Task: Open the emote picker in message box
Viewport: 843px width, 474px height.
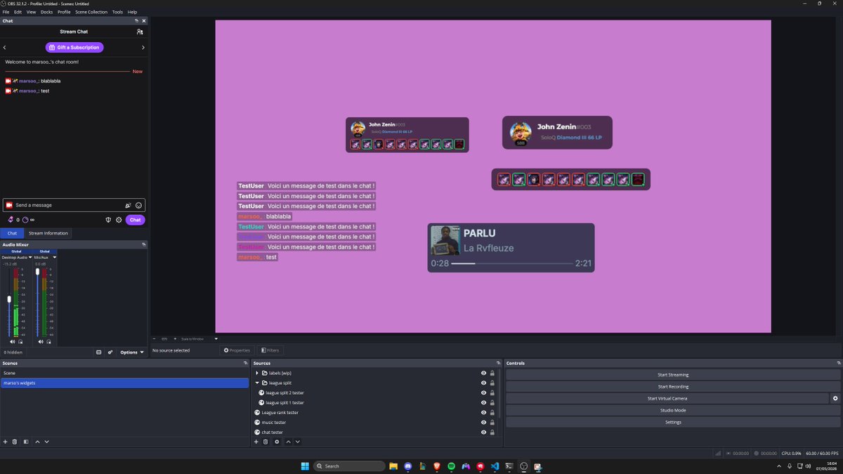Action: coord(138,205)
